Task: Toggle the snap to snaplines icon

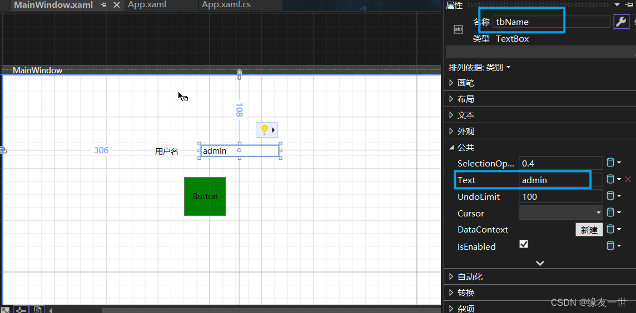Action: [x=21, y=310]
